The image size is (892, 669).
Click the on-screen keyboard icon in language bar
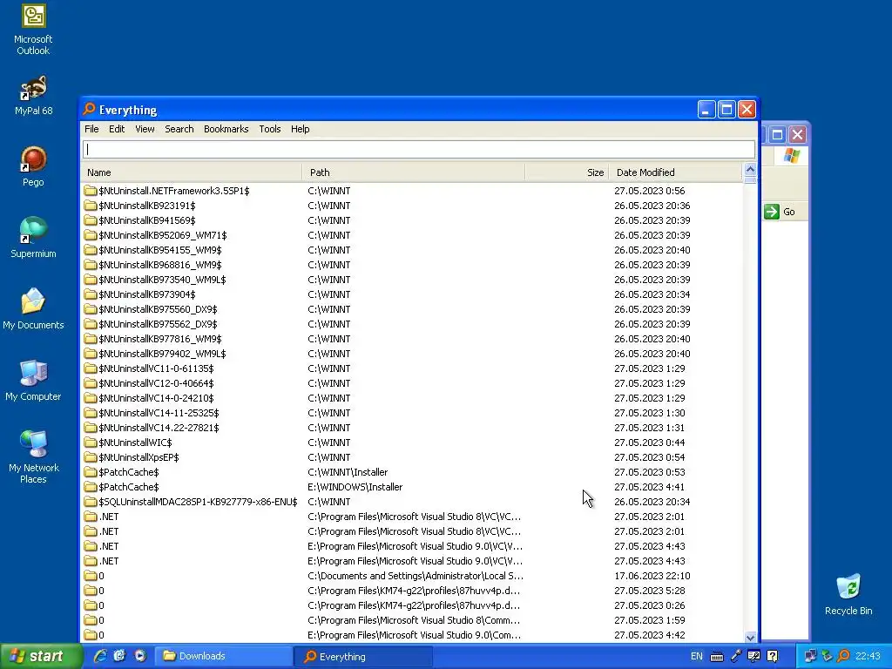pyautogui.click(x=717, y=657)
